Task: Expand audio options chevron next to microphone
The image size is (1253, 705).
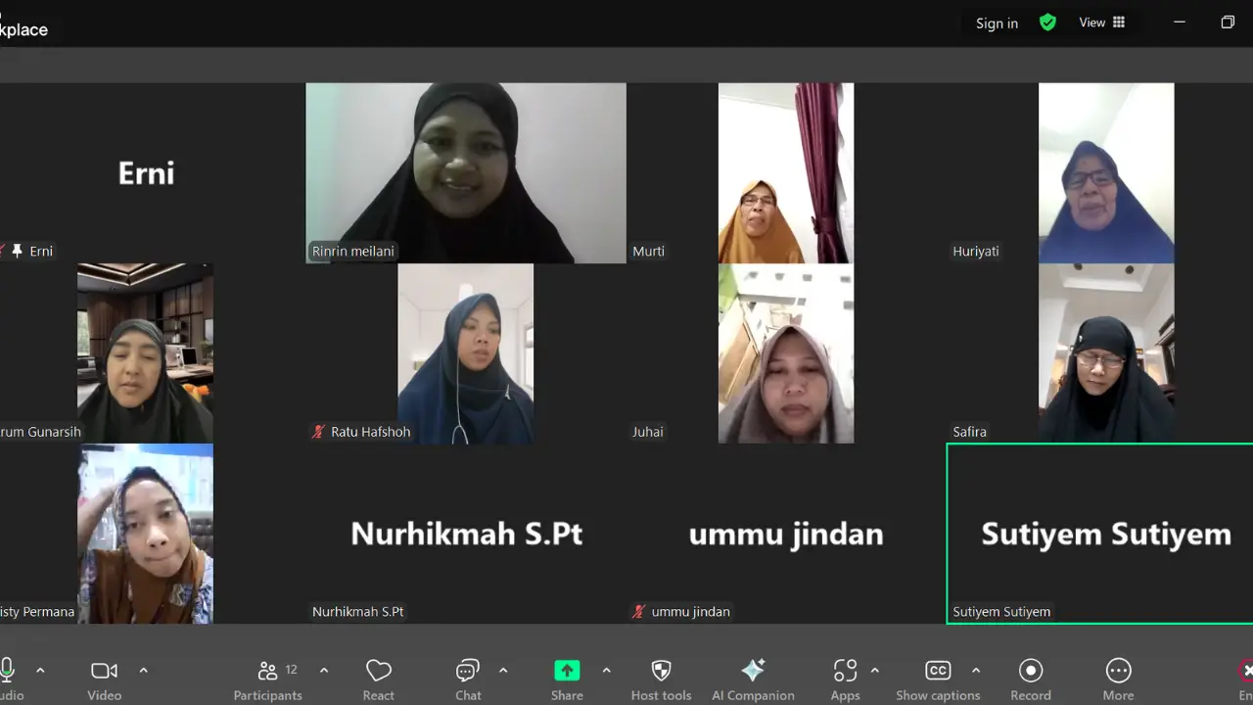Action: [40, 671]
